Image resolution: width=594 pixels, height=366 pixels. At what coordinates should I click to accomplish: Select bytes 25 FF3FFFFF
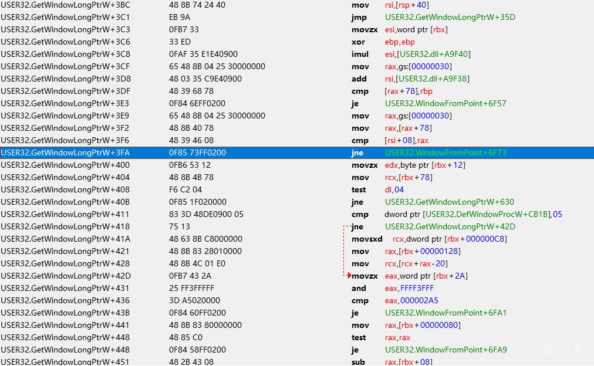(192, 288)
